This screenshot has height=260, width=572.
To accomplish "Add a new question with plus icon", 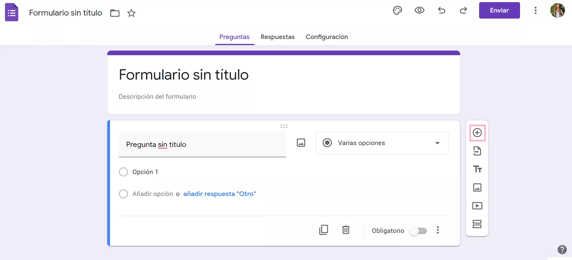I will (x=477, y=133).
